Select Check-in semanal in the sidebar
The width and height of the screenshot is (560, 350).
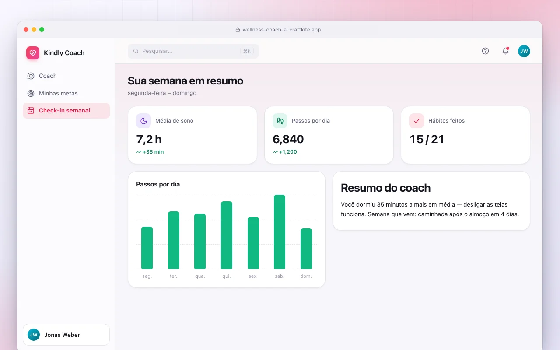[x=66, y=111]
